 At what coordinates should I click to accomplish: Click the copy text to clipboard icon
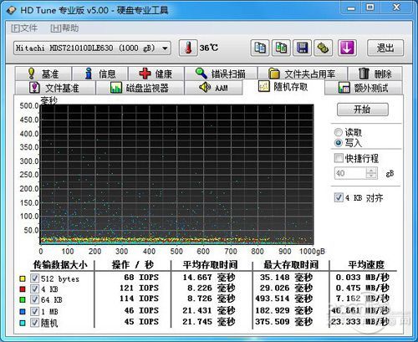[260, 48]
